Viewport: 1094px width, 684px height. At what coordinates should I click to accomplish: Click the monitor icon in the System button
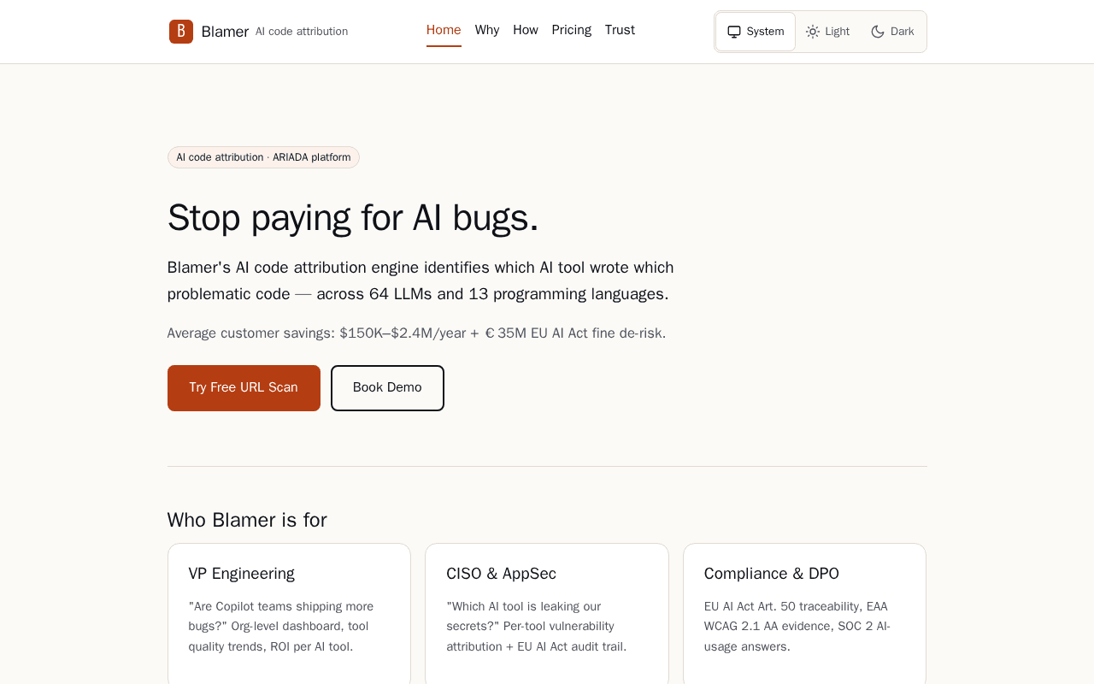click(x=734, y=32)
